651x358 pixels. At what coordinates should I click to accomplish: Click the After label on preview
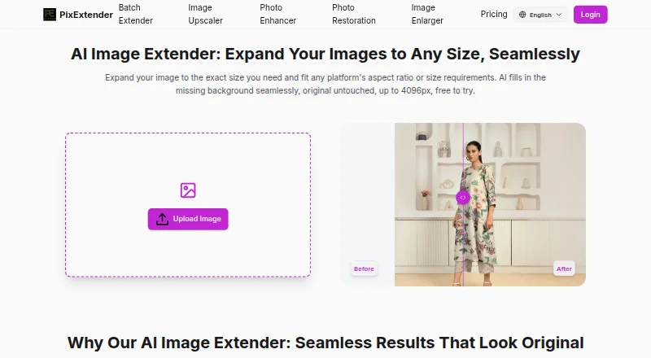pyautogui.click(x=564, y=268)
